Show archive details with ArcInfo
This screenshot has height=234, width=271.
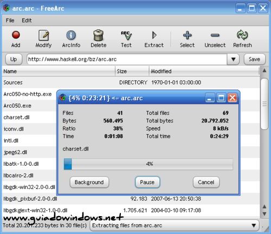point(71,35)
